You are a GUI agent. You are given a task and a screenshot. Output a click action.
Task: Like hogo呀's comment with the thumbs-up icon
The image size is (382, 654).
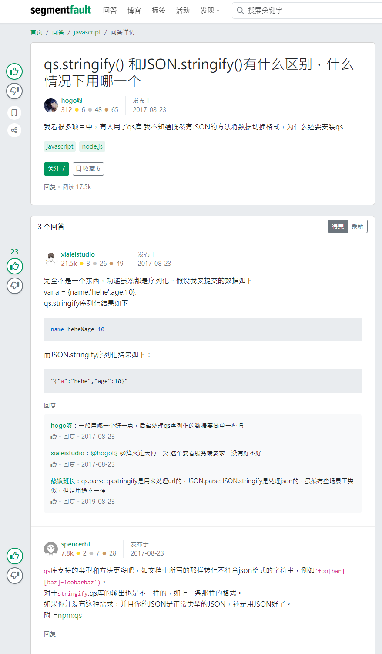coord(54,437)
